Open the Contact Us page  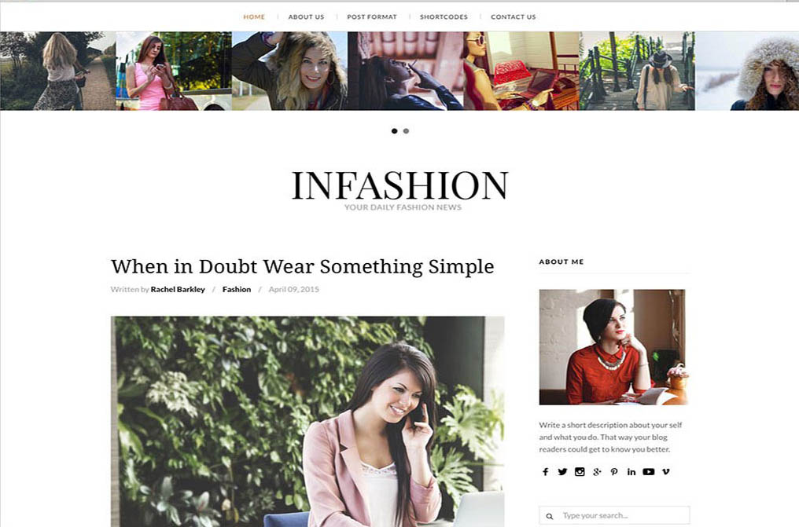click(x=513, y=16)
